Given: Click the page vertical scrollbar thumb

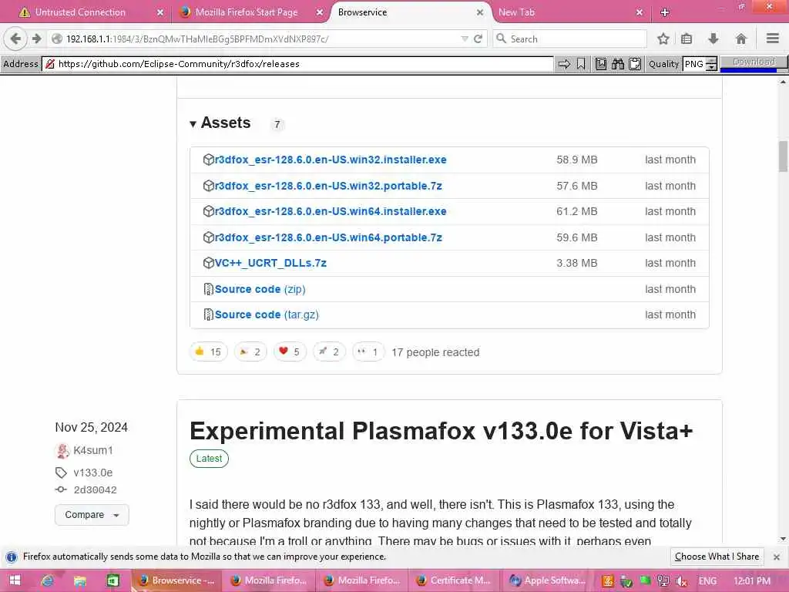Looking at the screenshot, I should pos(783,156).
